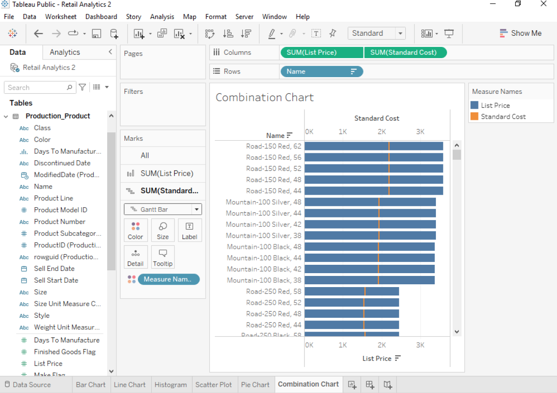Select the Highlight pencil icon
The image size is (557, 393).
pos(272,33)
